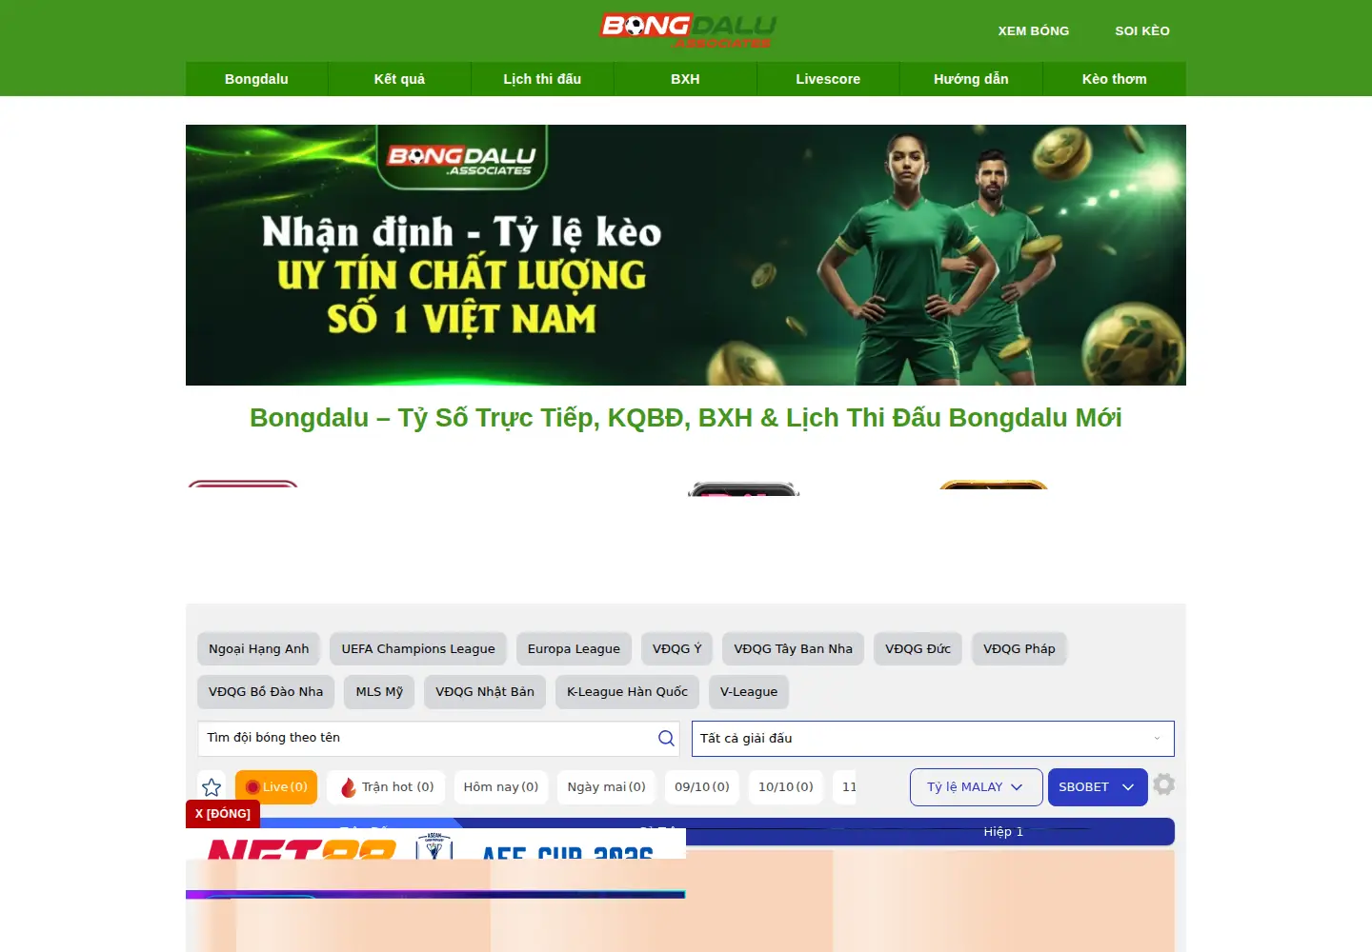Filter by VĐQG Nhật Bản league
The image size is (1372, 952).
[x=485, y=691]
